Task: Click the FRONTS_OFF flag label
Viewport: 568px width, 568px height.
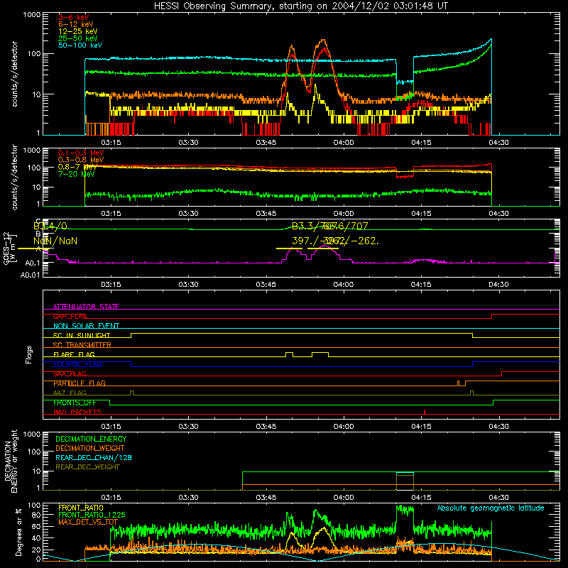Action: point(75,403)
